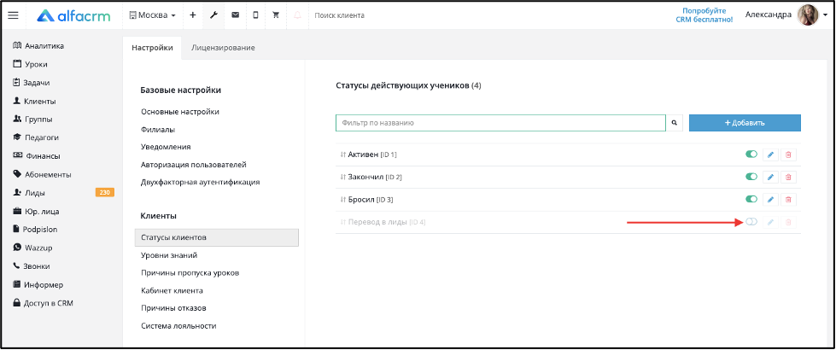
Task: Switch to the Лицензирование tab
Action: click(x=223, y=48)
